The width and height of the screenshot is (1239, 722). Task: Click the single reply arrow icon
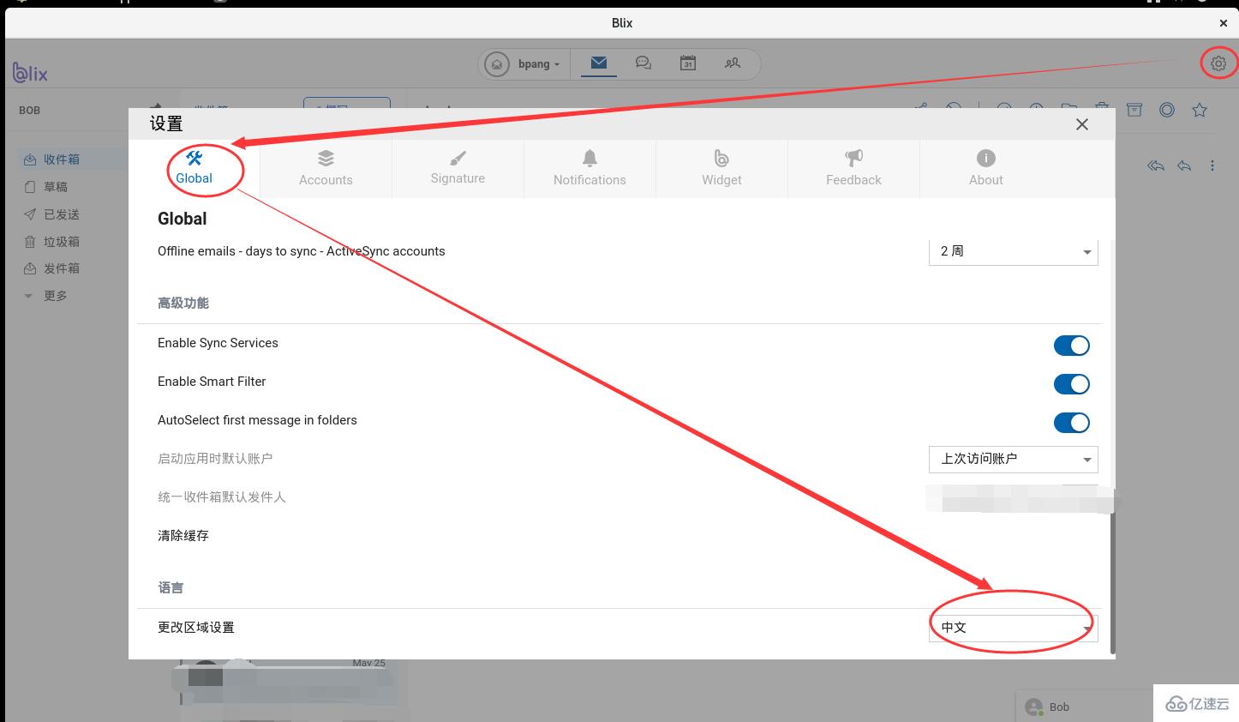pos(1184,165)
